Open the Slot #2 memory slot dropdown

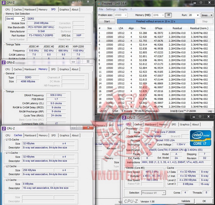[23, 19]
